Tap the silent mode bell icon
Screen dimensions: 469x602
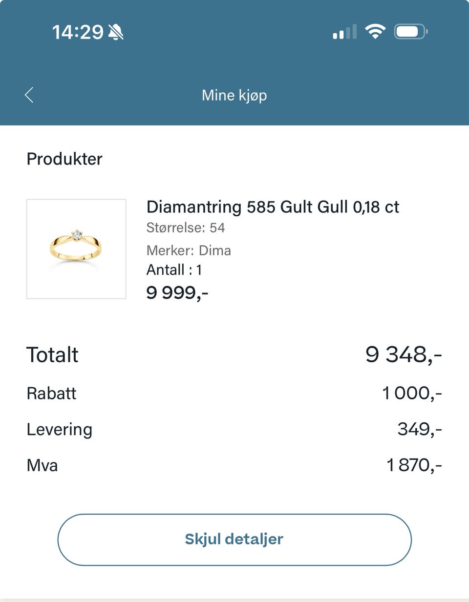pyautogui.click(x=116, y=32)
